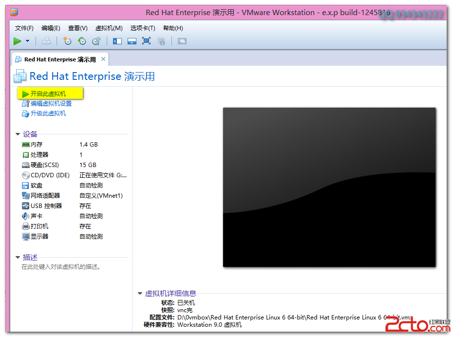
Task: Click the processor count value 1
Action: [x=81, y=155]
